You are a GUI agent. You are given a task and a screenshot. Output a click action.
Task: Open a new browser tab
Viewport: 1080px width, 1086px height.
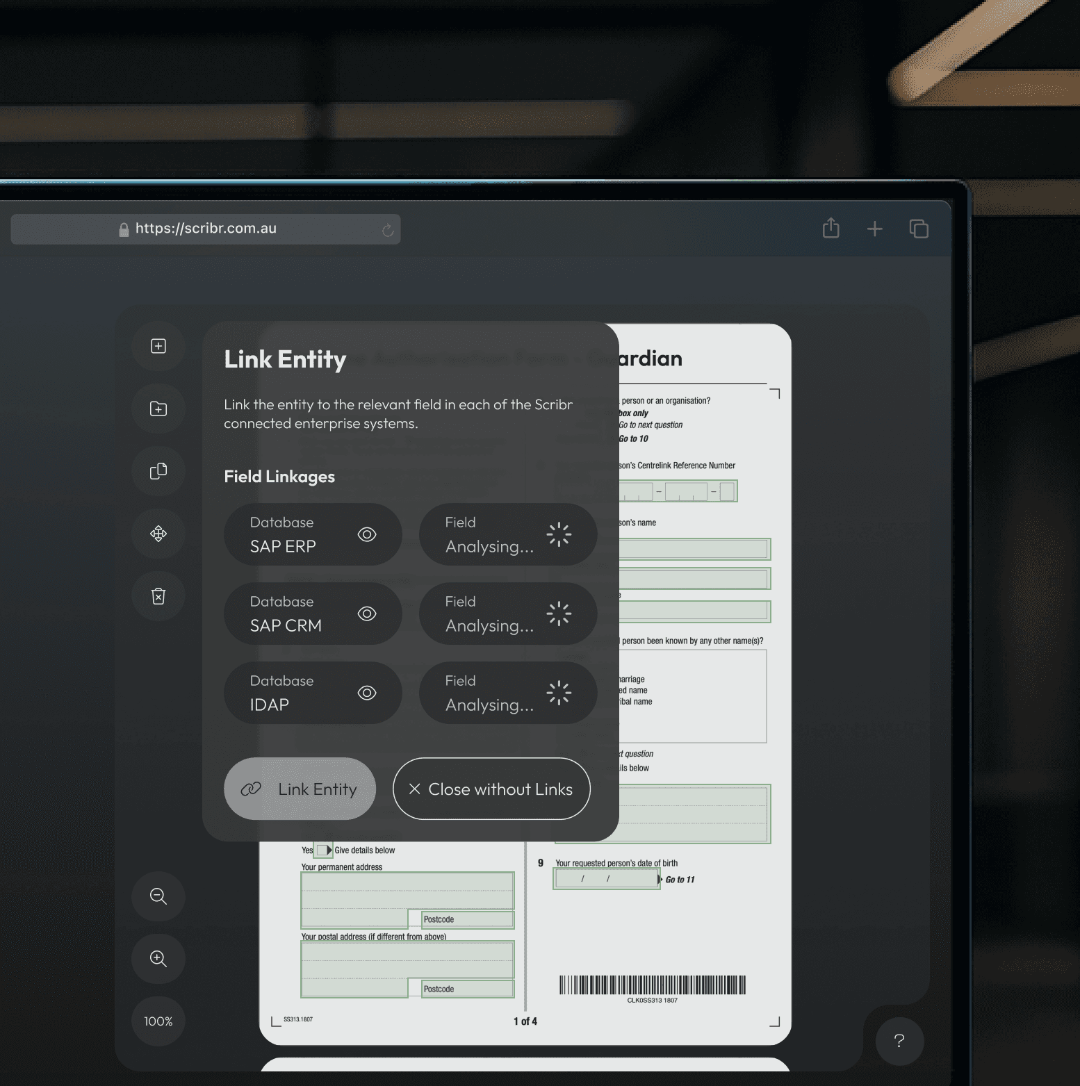[x=874, y=229]
